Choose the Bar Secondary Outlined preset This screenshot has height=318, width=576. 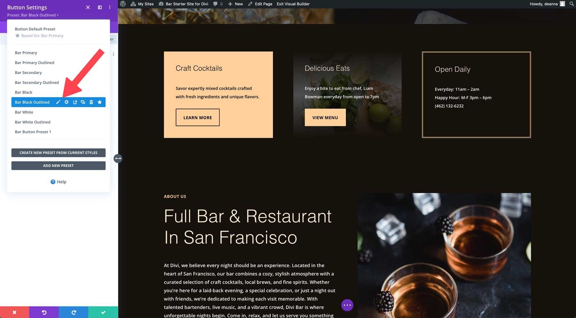tap(37, 83)
